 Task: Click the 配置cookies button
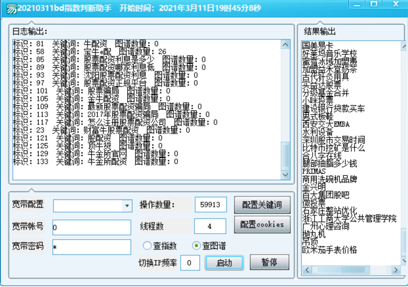(x=262, y=225)
